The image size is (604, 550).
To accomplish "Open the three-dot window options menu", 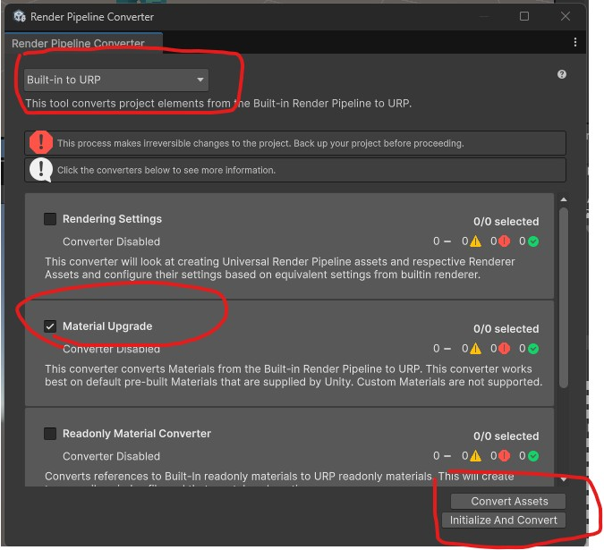I will 575,42.
